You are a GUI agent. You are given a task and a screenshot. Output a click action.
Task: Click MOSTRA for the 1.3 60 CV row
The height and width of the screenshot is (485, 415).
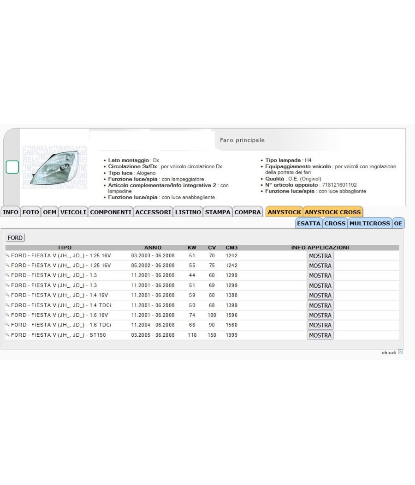pyautogui.click(x=320, y=276)
